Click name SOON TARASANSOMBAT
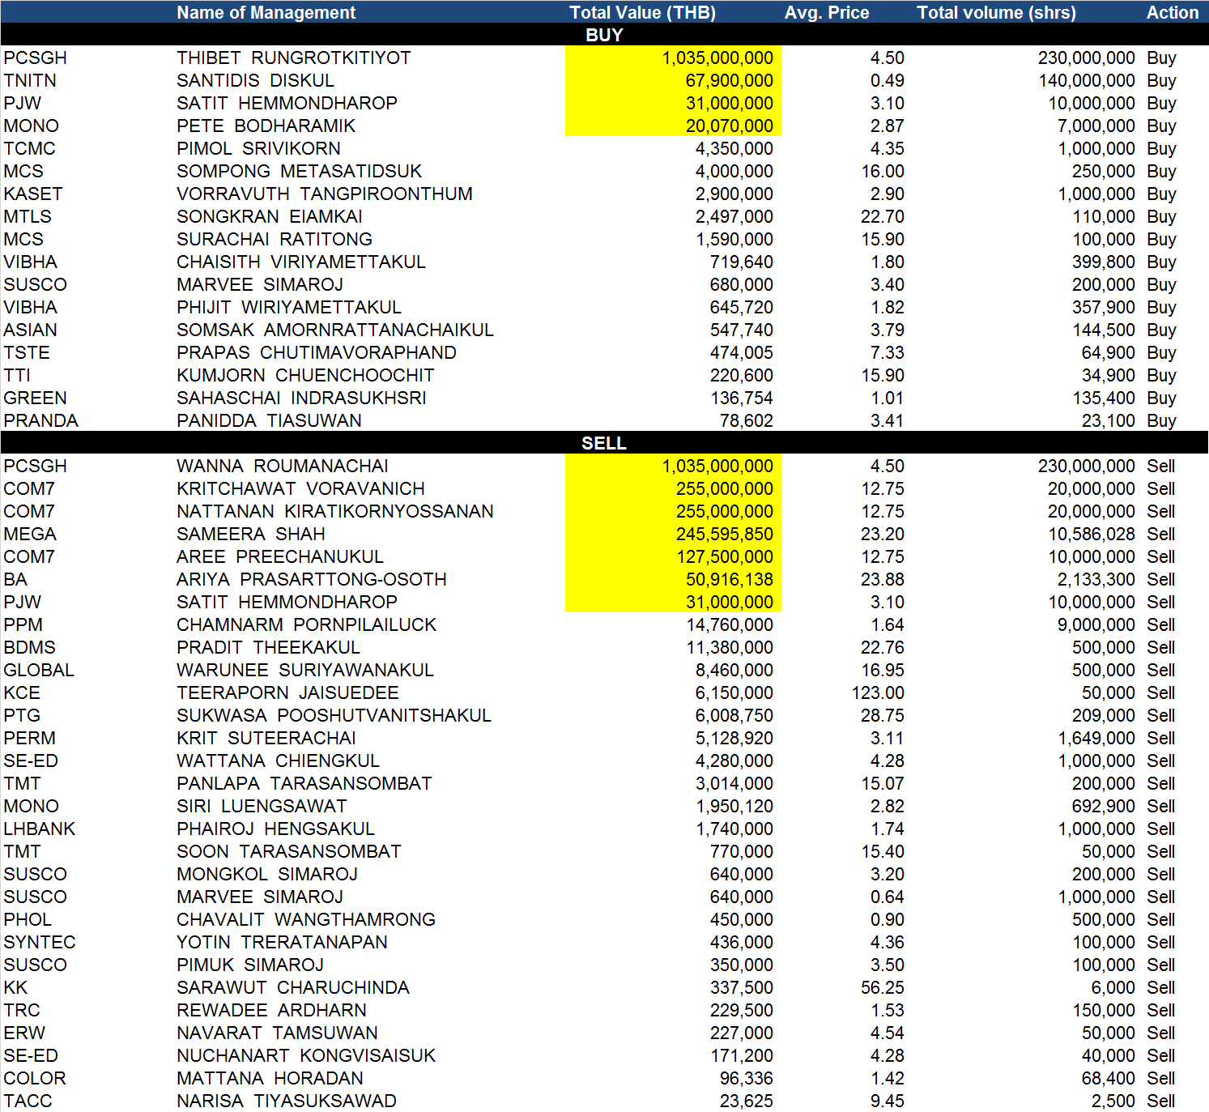 (289, 851)
